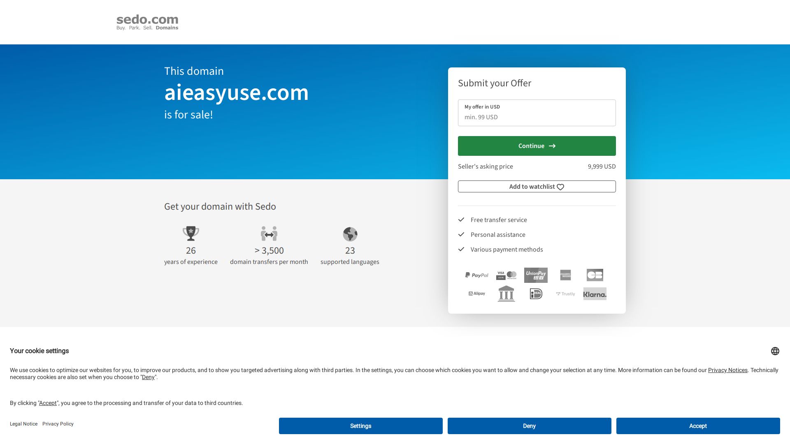The image size is (790, 444).
Task: Accept all cookies
Action: pyautogui.click(x=698, y=426)
